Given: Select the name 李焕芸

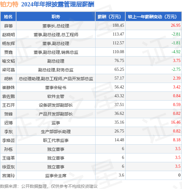Looking at the screenshot, I should click(x=8, y=140).
